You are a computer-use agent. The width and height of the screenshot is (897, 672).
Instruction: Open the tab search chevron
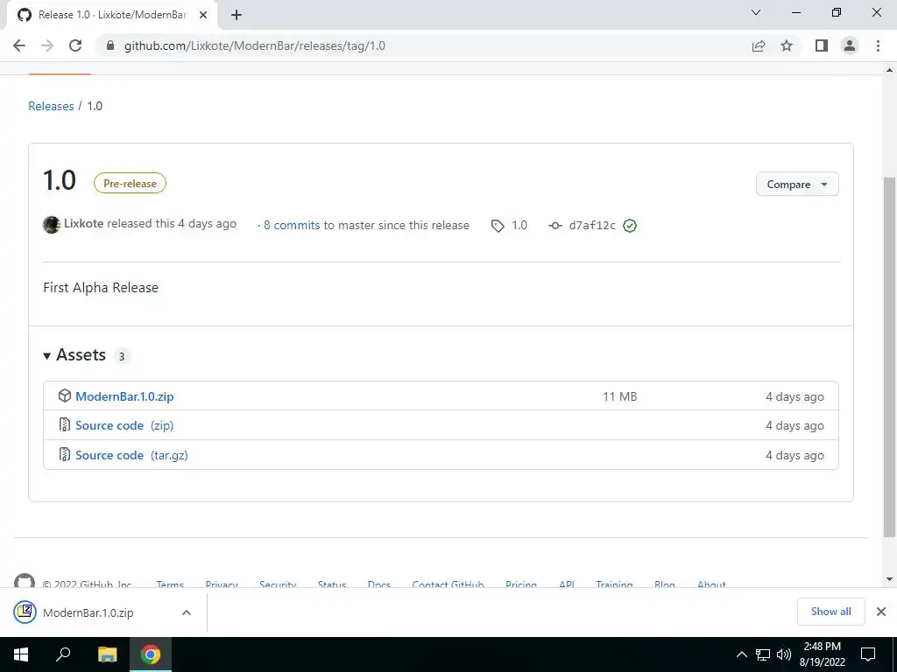[x=756, y=12]
